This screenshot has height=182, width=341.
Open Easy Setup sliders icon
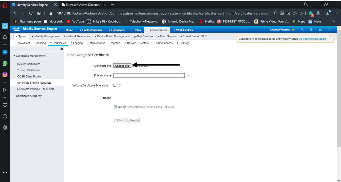[336, 13]
